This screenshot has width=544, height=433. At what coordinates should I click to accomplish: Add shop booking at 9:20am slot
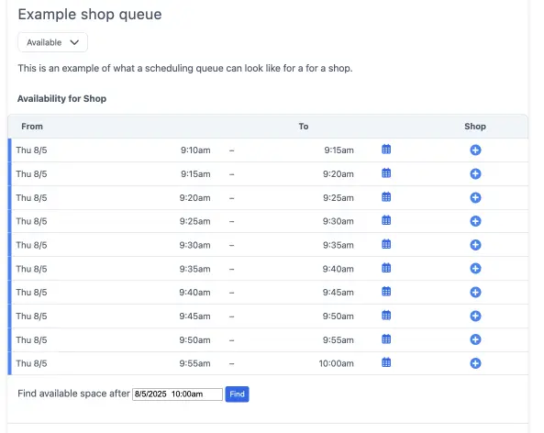[475, 197]
